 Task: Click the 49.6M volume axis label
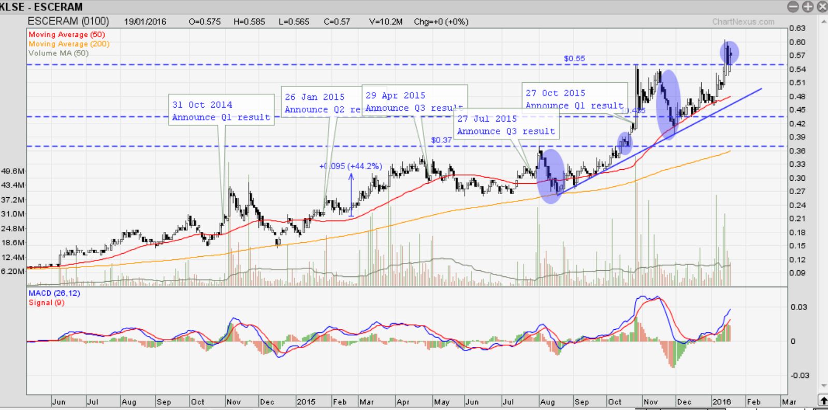coord(13,171)
